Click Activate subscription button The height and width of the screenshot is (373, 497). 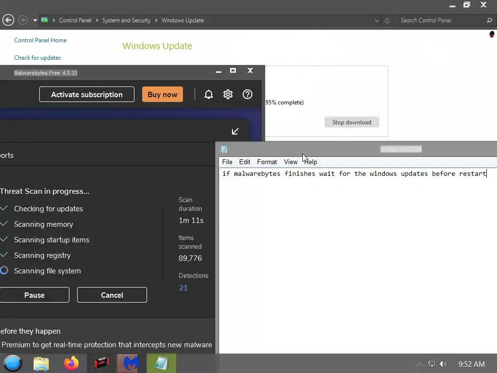[x=87, y=95]
